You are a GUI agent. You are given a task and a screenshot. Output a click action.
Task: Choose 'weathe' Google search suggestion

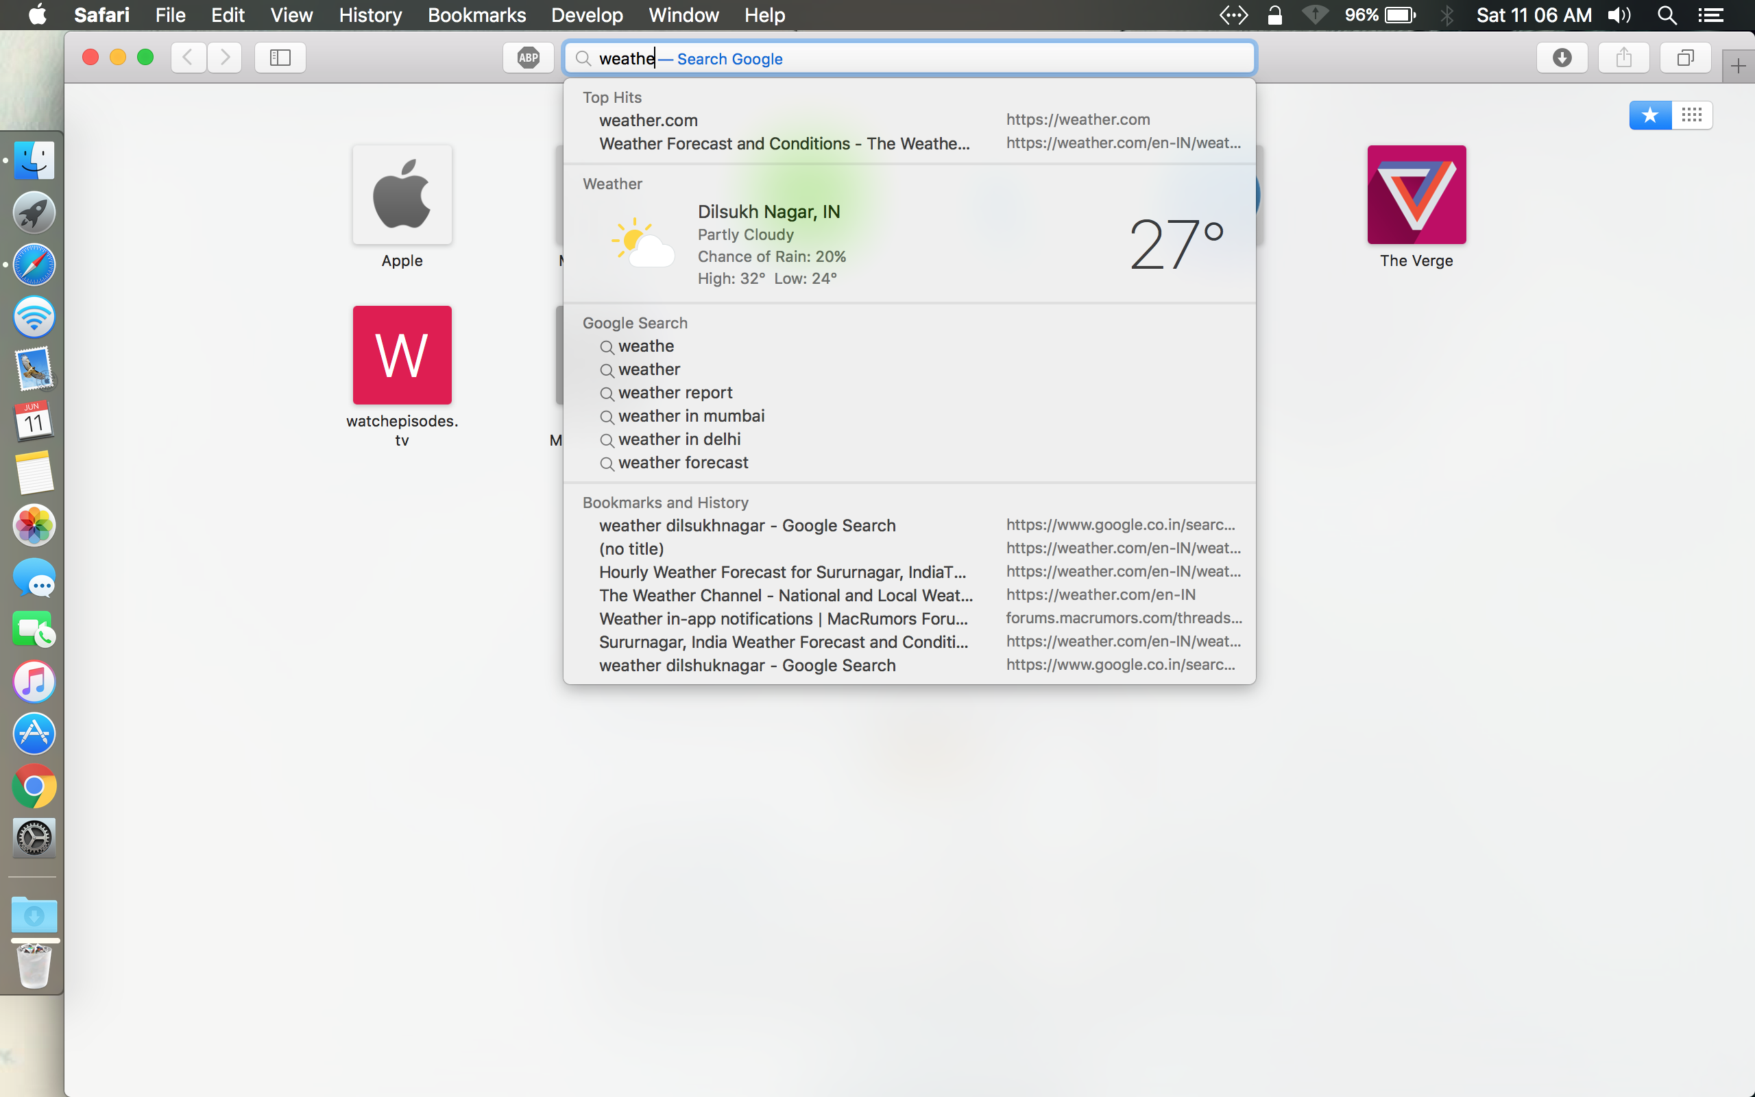click(910, 346)
